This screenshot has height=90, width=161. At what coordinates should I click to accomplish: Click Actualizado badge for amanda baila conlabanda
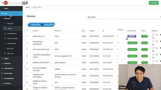point(132,43)
